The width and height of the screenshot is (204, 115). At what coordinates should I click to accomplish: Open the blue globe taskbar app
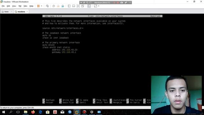pos(70,112)
